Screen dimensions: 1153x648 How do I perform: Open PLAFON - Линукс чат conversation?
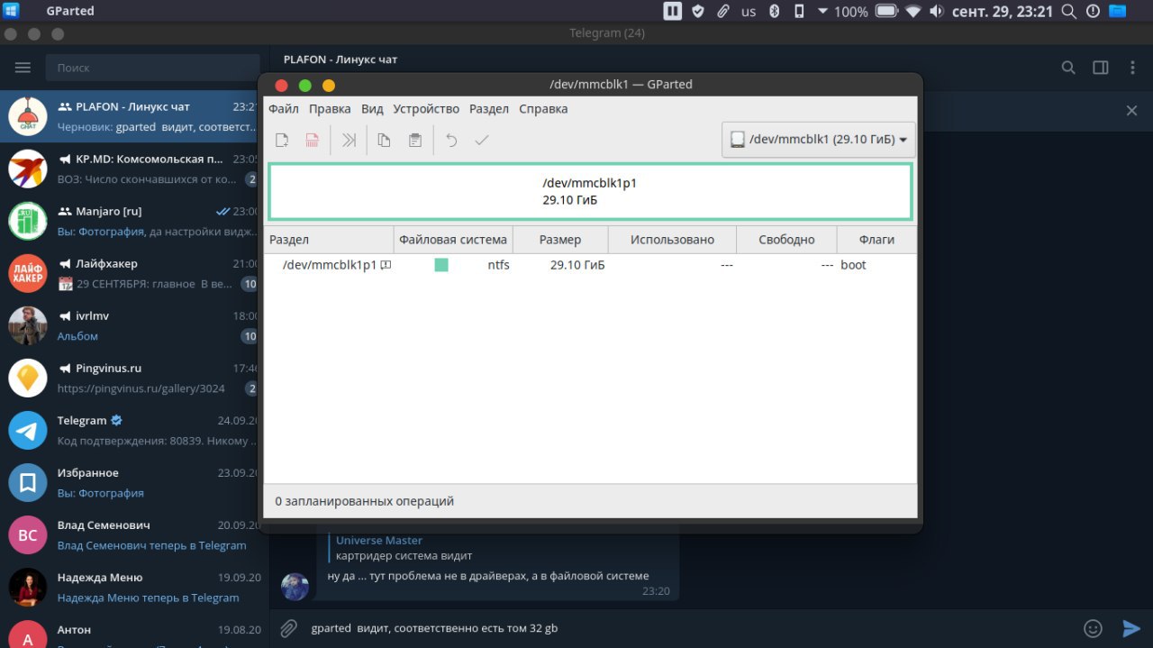(x=130, y=116)
